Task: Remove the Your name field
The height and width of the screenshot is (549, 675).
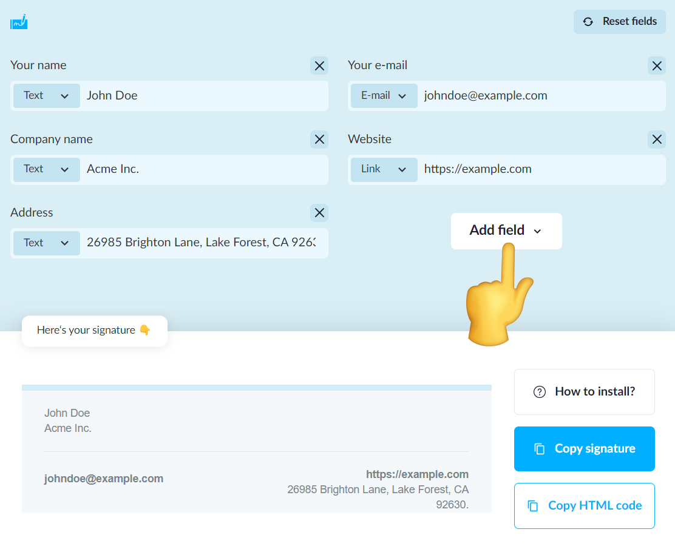Action: (x=319, y=66)
